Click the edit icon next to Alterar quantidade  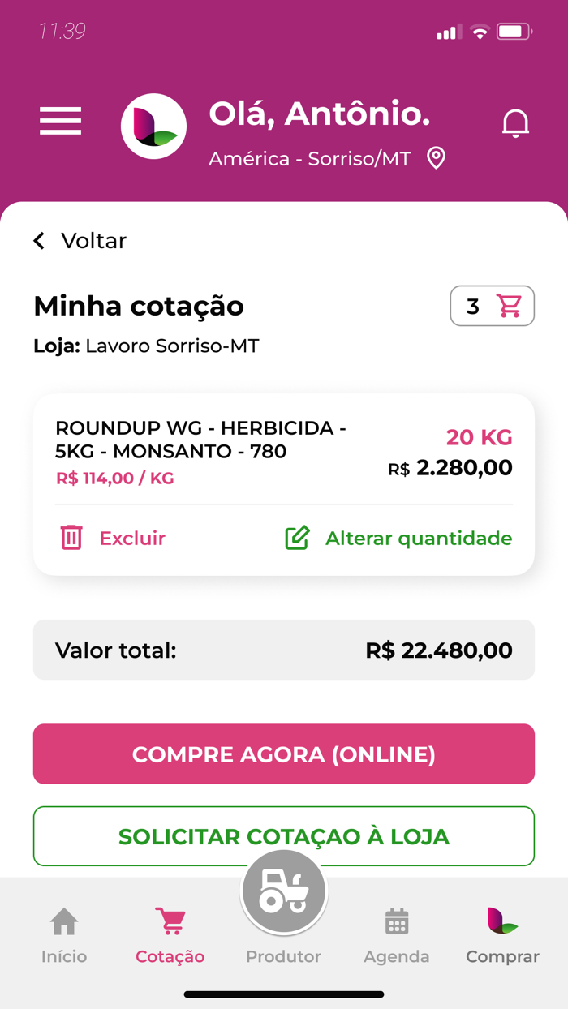click(x=299, y=538)
